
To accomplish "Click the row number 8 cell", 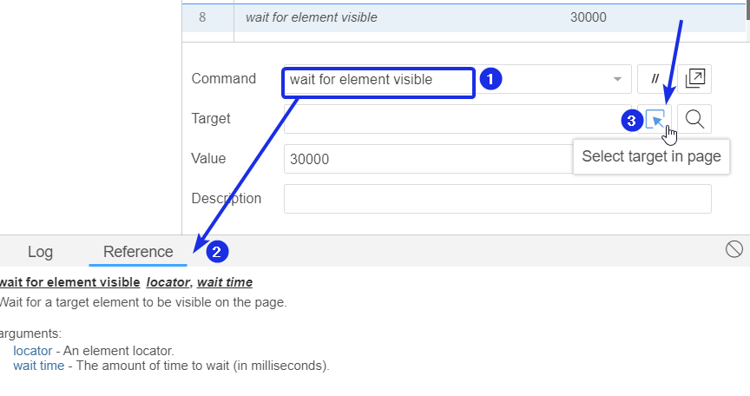I will [202, 17].
